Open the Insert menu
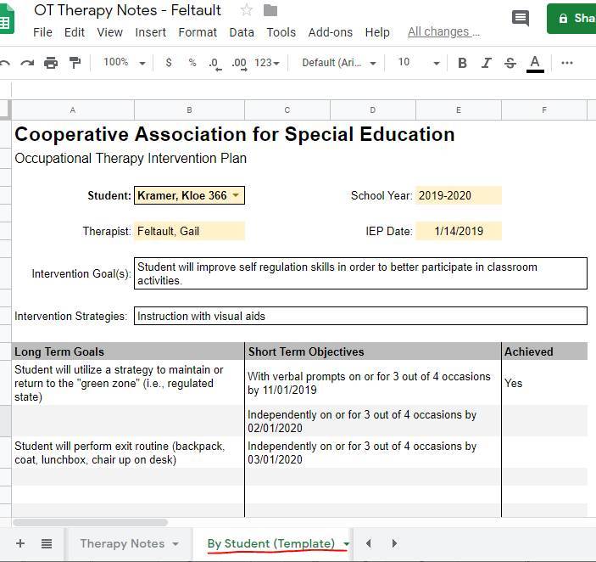The width and height of the screenshot is (596, 562). click(x=151, y=32)
